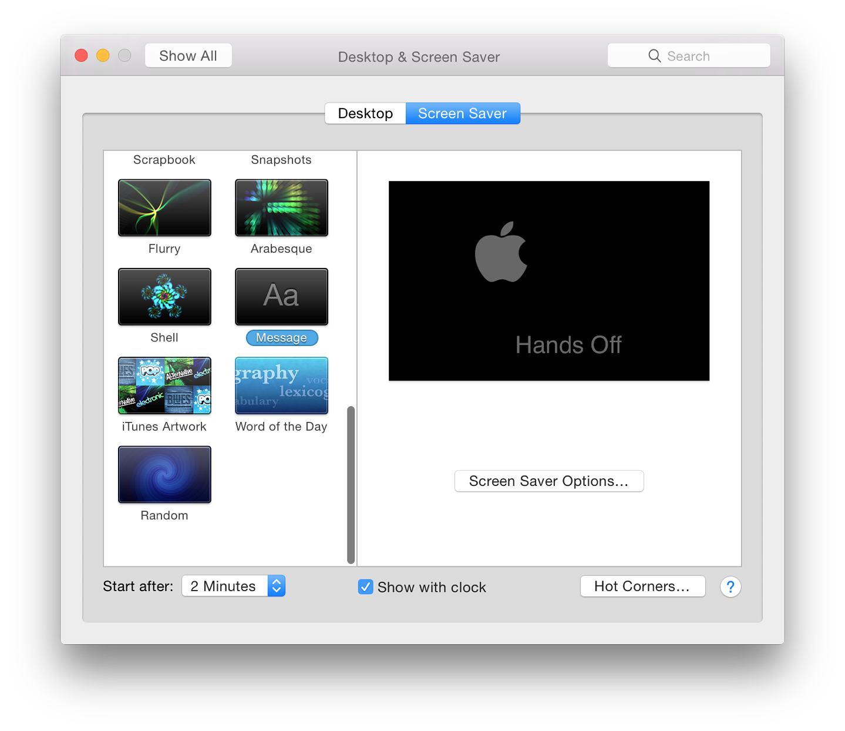
Task: Click in the Search field
Action: click(x=689, y=56)
